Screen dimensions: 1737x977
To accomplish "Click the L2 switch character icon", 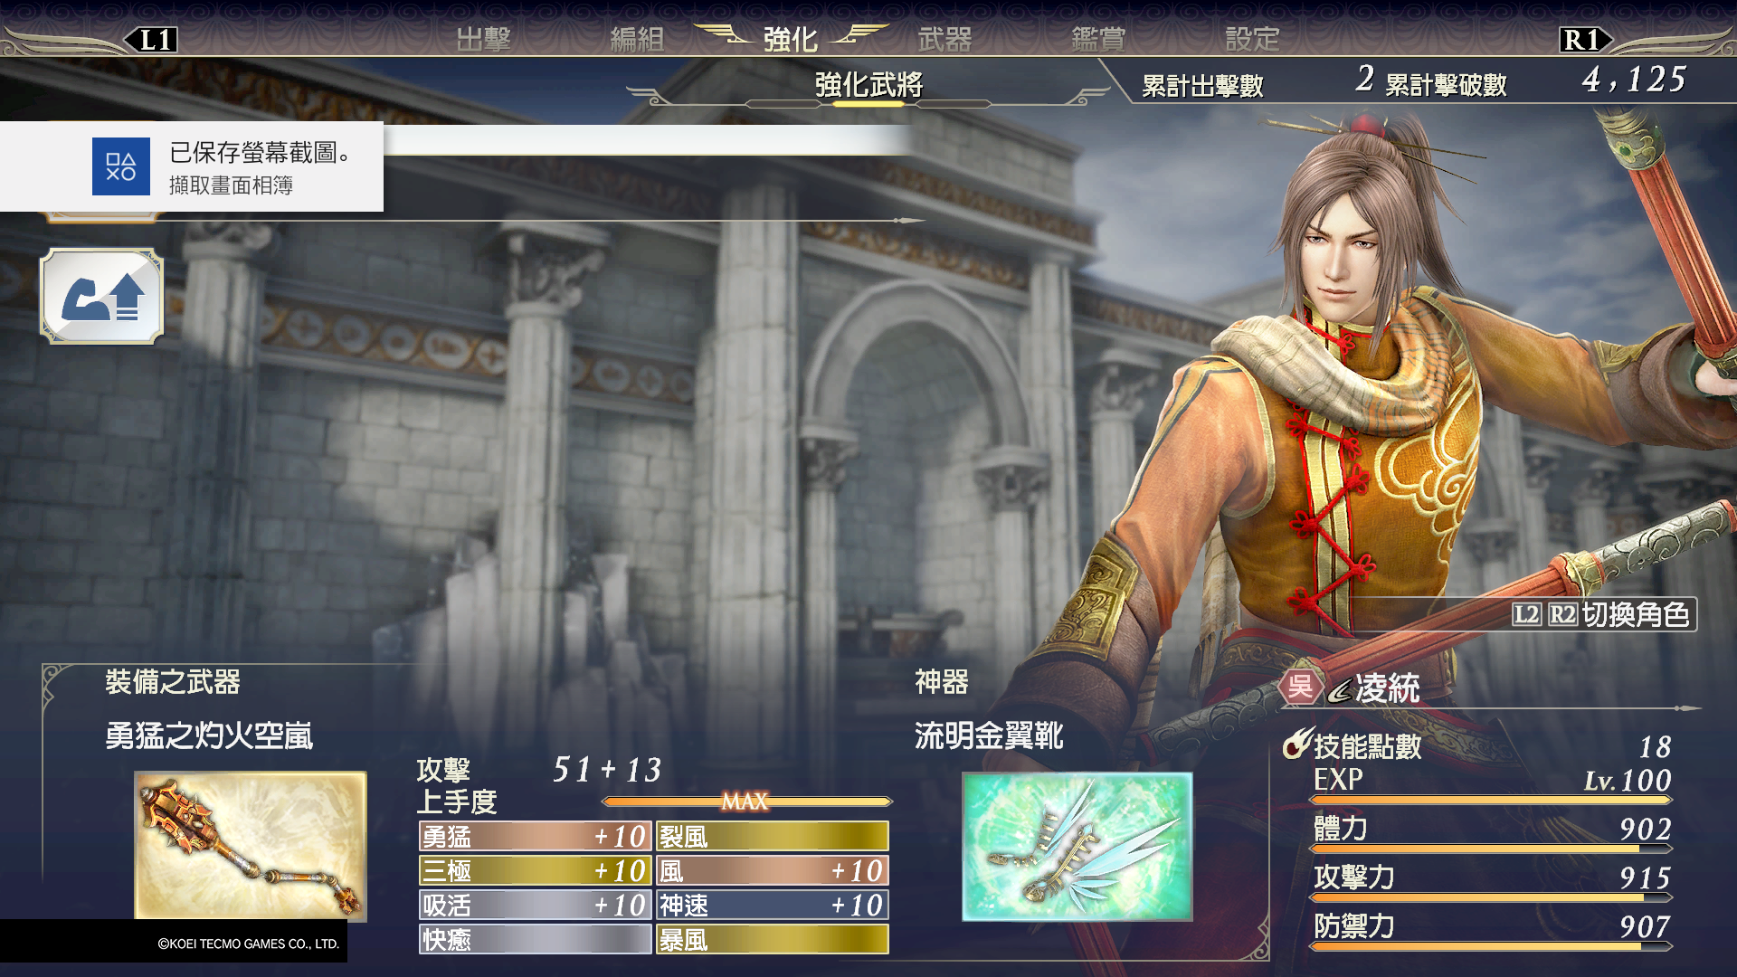I will click(1526, 615).
